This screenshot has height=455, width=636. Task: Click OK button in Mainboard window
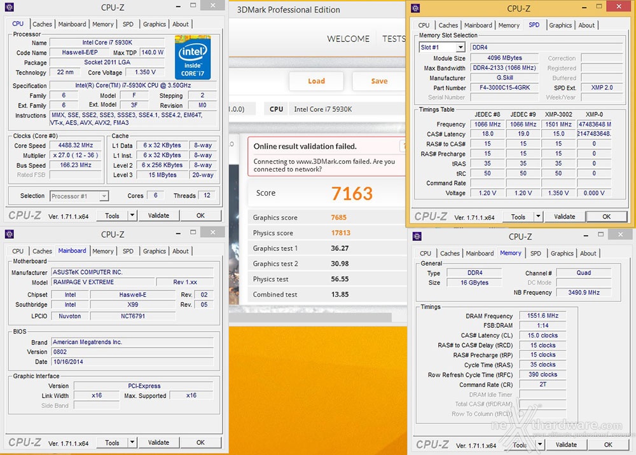click(201, 442)
